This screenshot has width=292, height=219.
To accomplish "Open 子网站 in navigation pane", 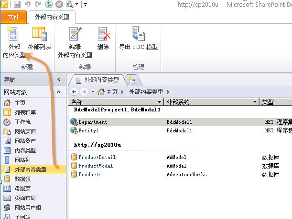I will [x=23, y=217].
